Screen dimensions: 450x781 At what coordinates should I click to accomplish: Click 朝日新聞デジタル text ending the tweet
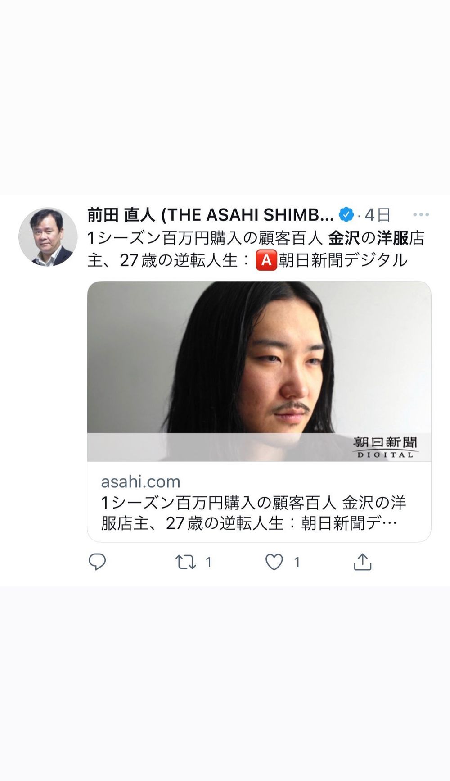click(x=343, y=260)
